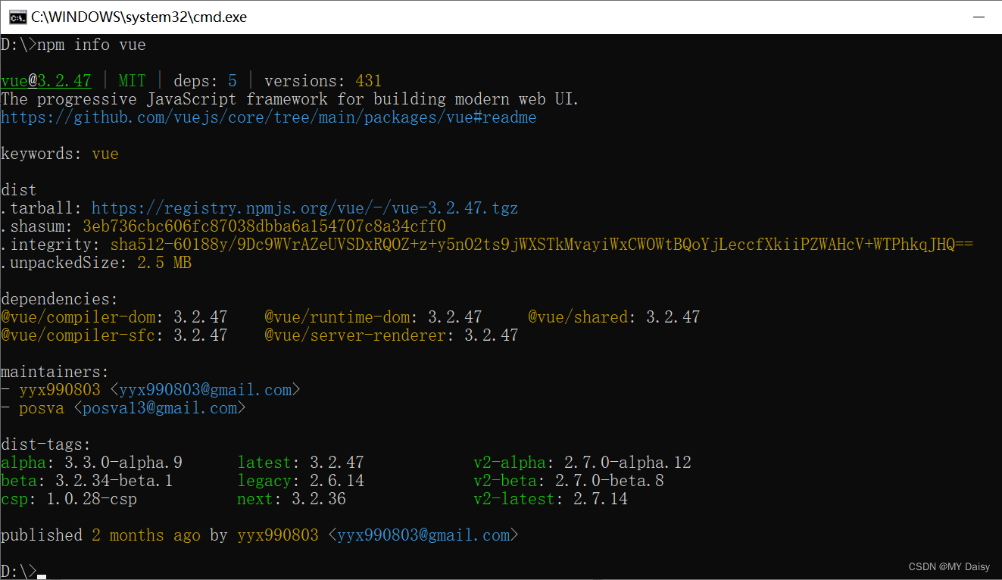The height and width of the screenshot is (580, 1002).
Task: Click the alpha tag 3.3.0-alpha.9
Action: (92, 463)
